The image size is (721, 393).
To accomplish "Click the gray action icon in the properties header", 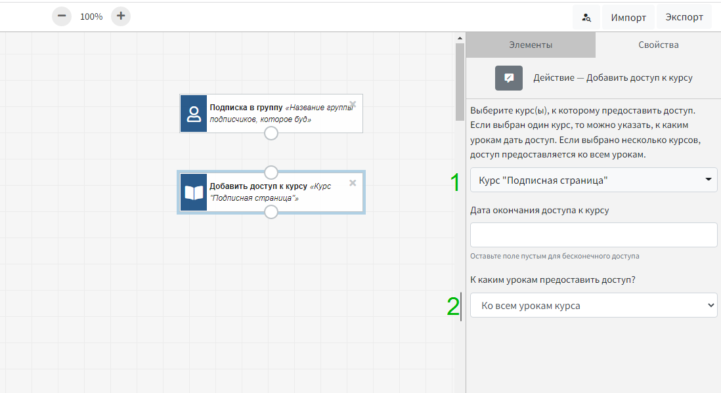I will (508, 78).
